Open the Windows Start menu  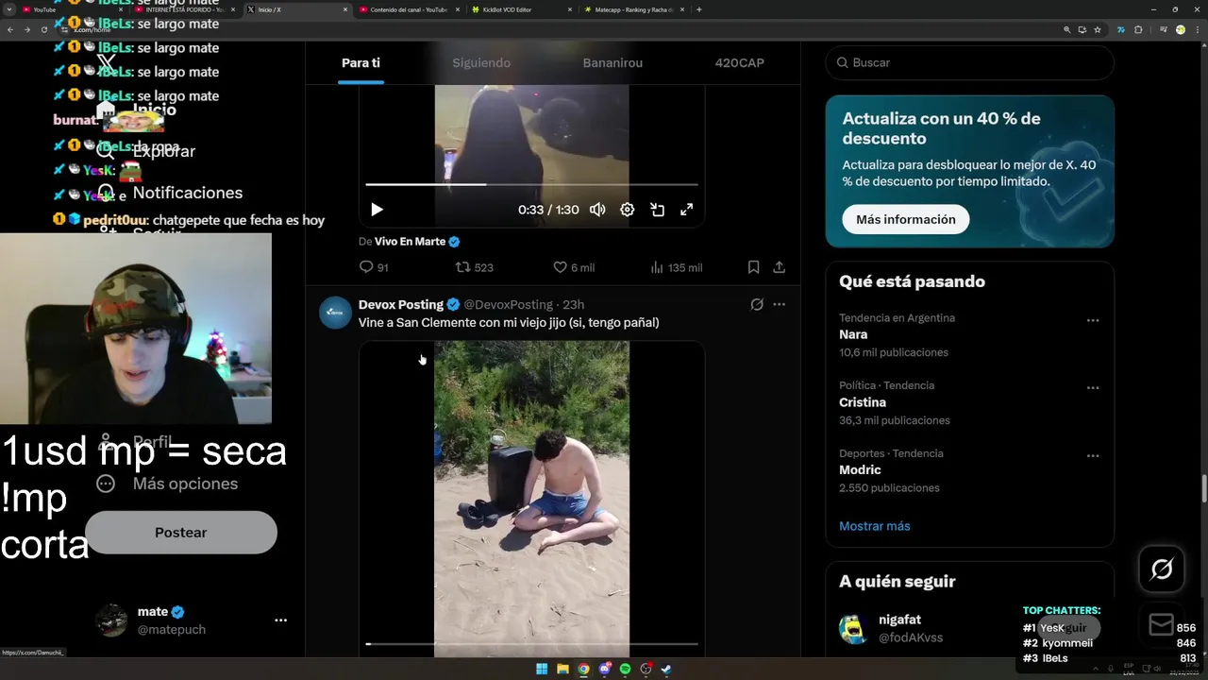click(542, 670)
